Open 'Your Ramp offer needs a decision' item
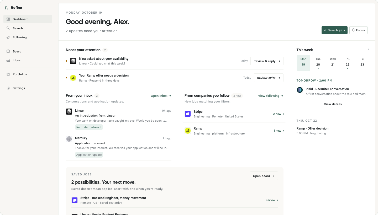 (104, 76)
